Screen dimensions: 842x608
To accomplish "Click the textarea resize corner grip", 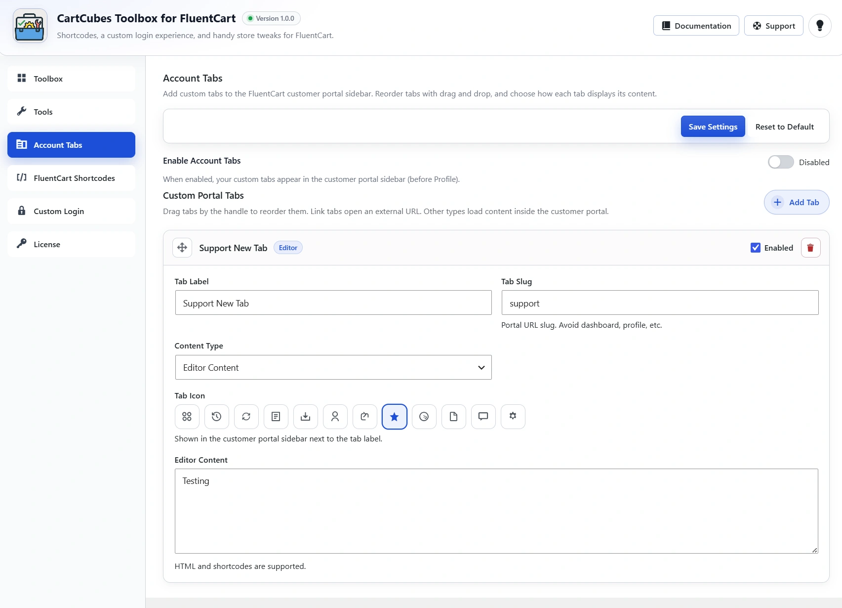I will [814, 550].
